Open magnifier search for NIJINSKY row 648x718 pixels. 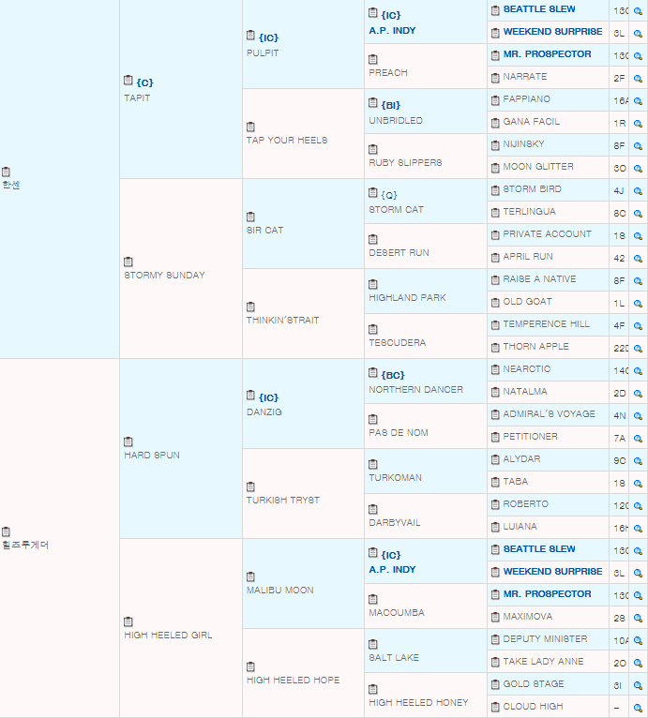(x=638, y=146)
